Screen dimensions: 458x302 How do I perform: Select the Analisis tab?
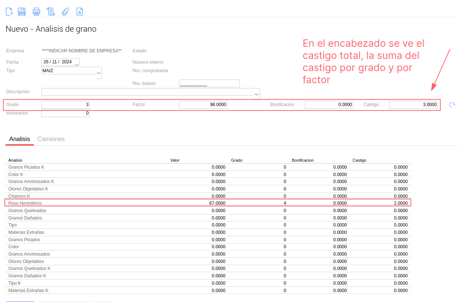[20, 139]
